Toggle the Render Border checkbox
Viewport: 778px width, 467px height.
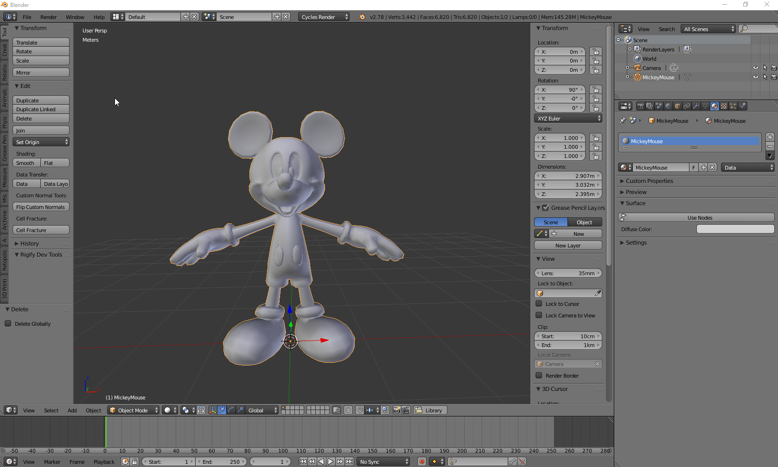(x=539, y=376)
